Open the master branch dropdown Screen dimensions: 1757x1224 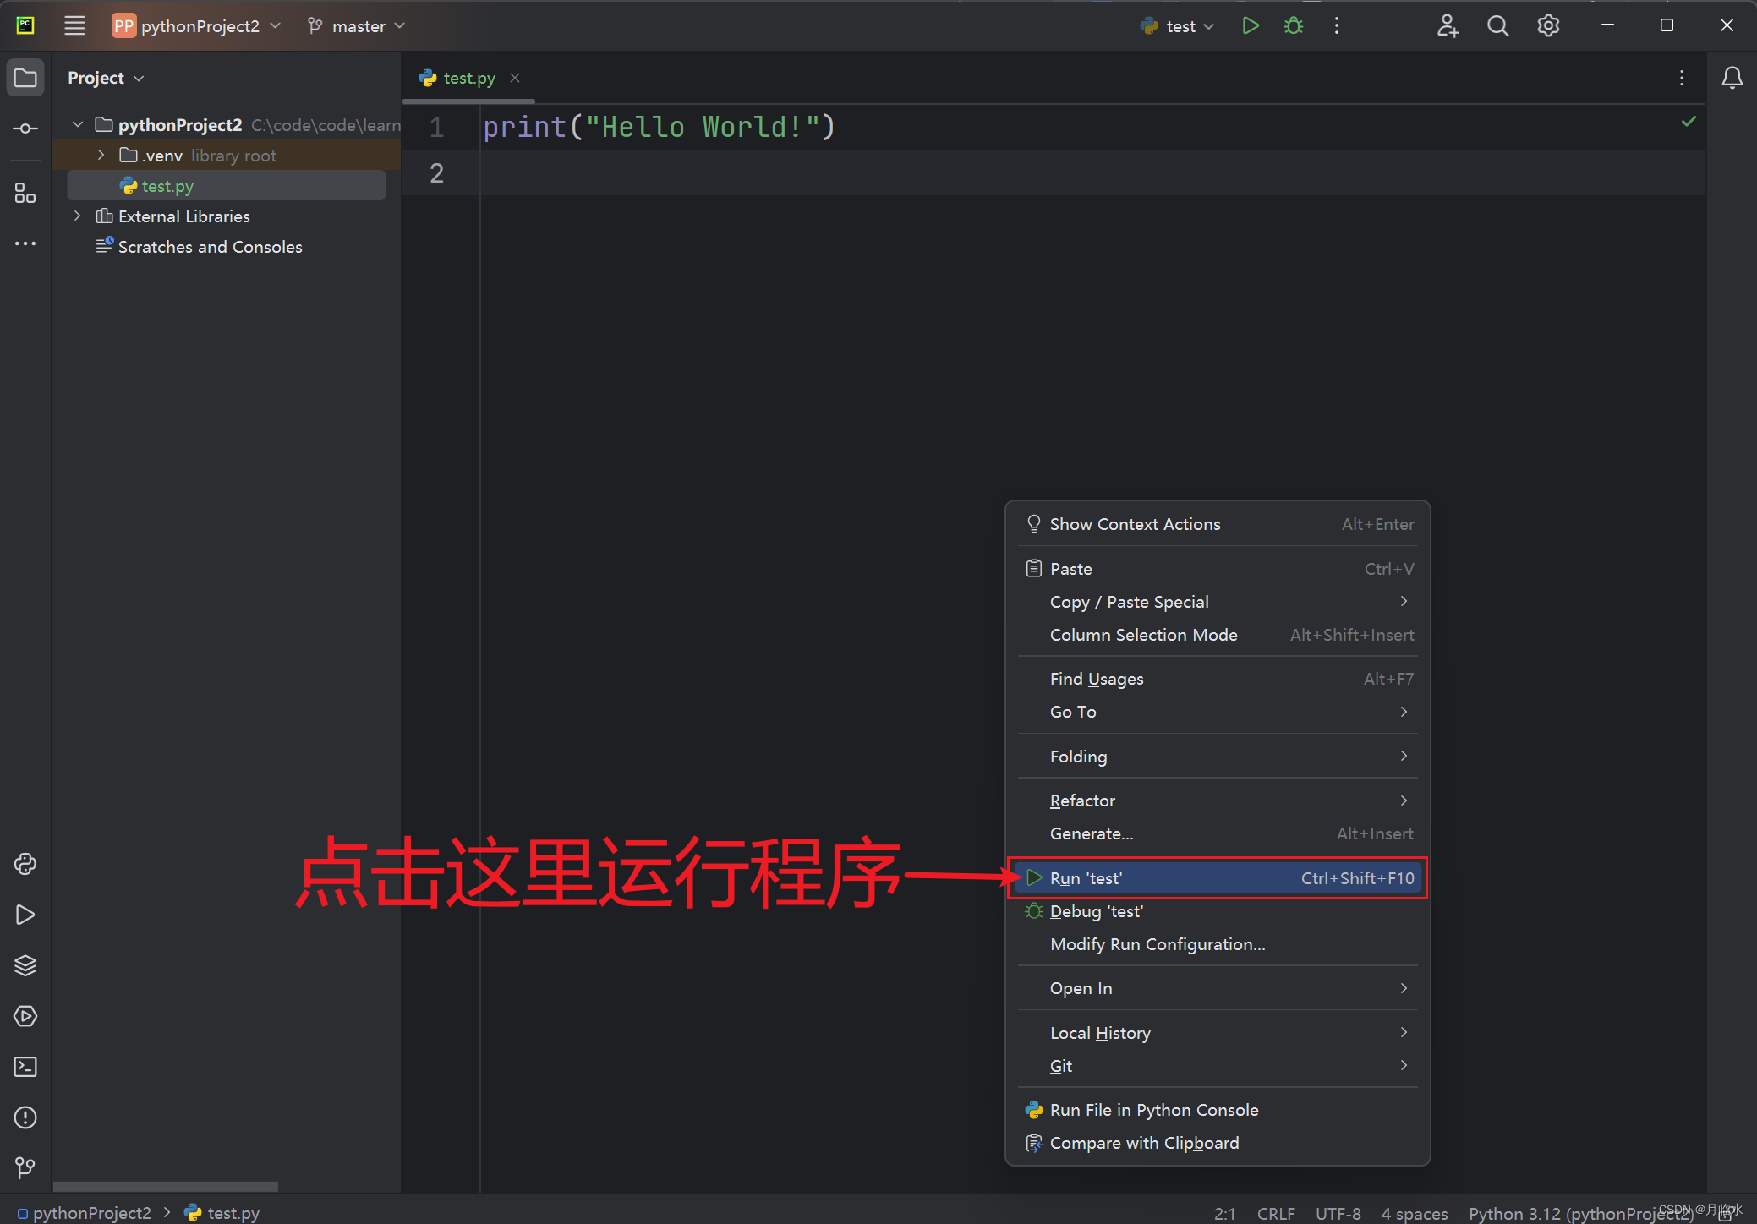tap(358, 26)
